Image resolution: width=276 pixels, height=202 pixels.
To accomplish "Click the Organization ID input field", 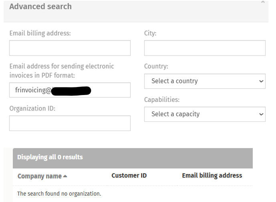I will 70,123.
